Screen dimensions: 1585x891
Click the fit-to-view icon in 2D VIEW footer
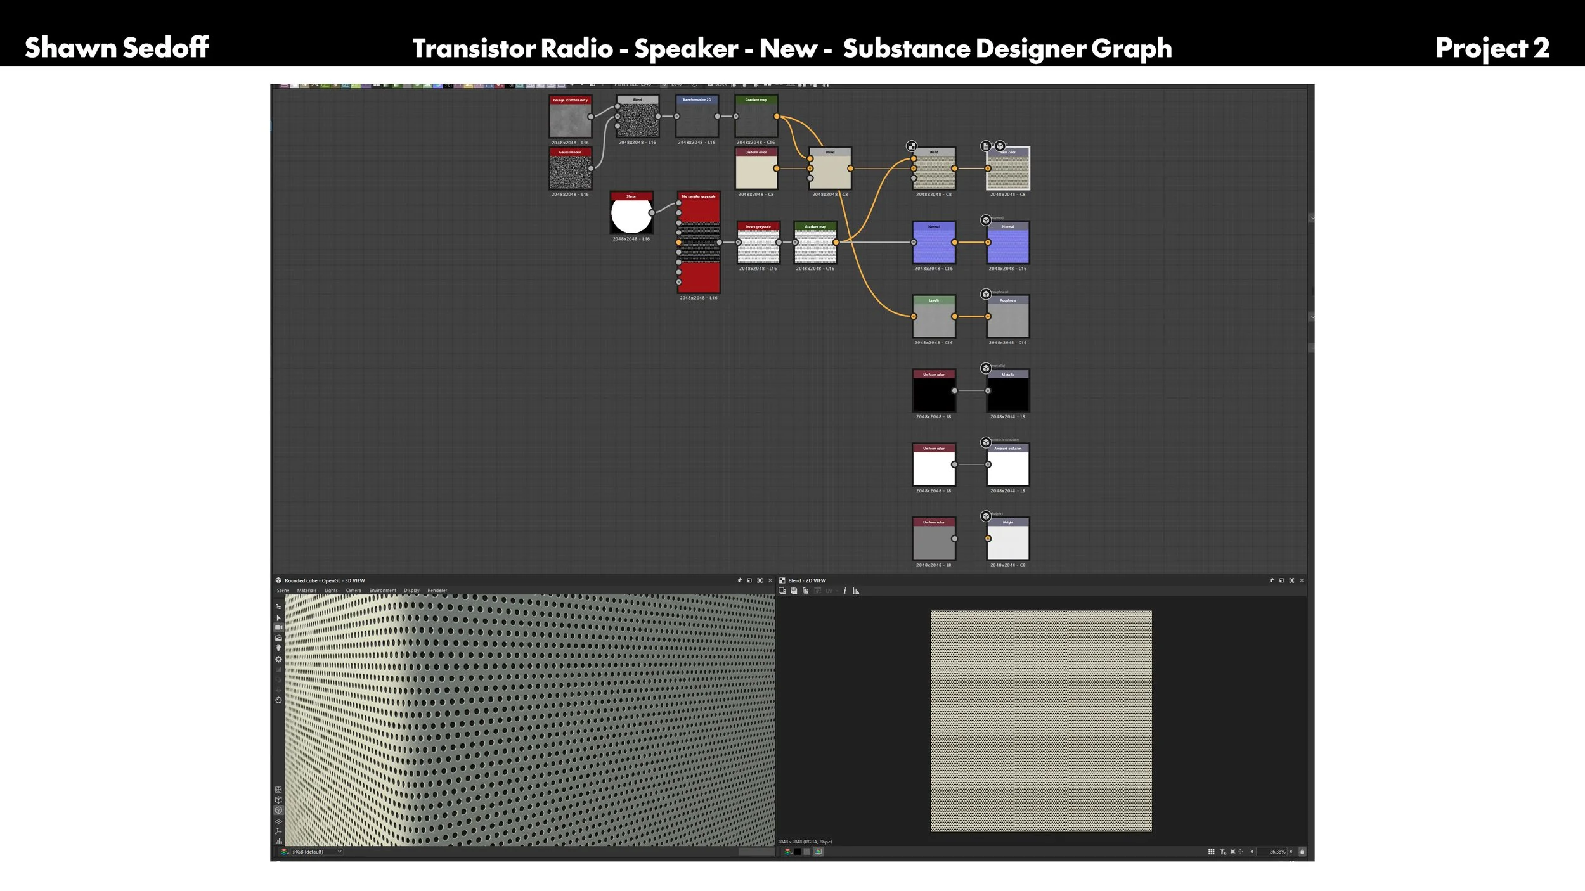1233,852
